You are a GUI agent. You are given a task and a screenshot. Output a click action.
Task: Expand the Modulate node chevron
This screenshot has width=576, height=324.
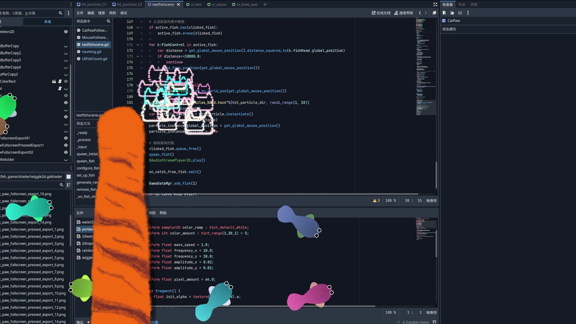point(66,160)
